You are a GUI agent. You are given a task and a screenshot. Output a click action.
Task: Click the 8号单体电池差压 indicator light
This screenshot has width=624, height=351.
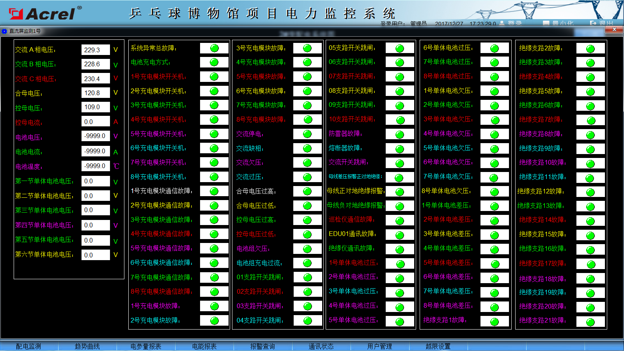point(495,307)
